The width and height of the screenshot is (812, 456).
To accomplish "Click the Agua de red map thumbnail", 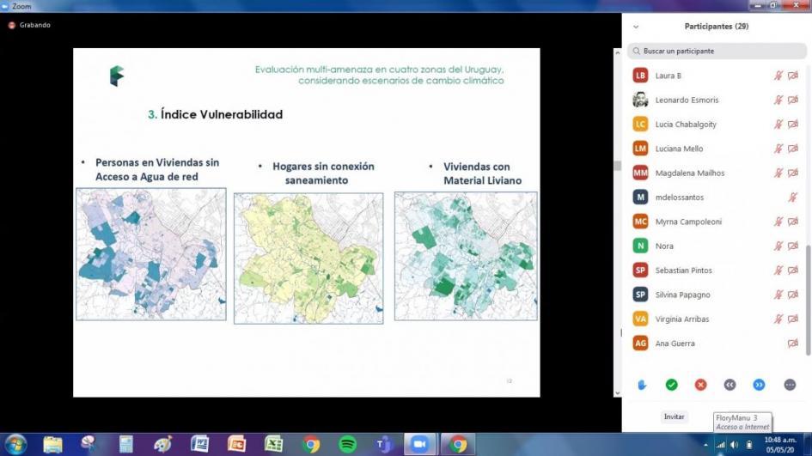I will click(x=150, y=254).
